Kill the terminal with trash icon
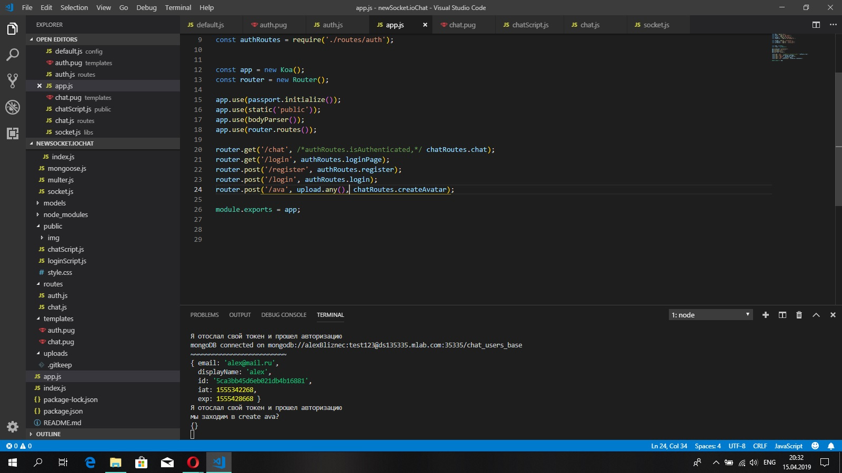Image resolution: width=842 pixels, height=473 pixels. (799, 315)
